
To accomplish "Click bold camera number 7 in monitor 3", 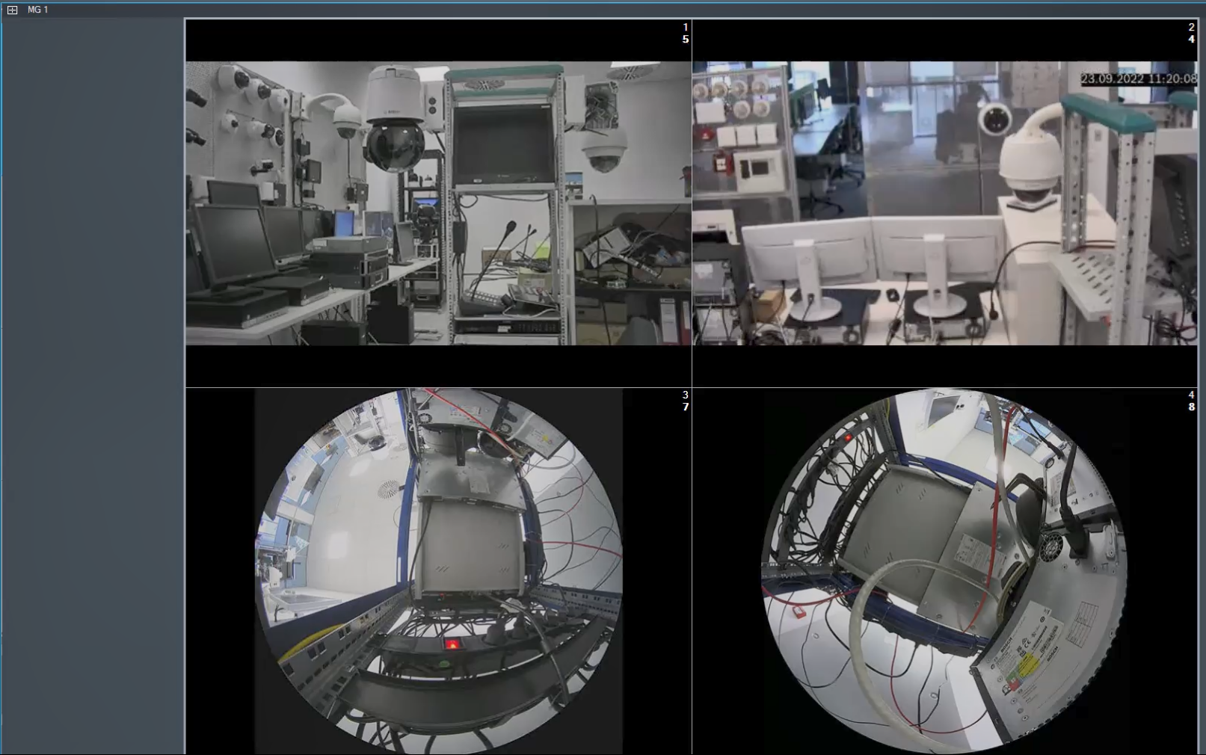I will 685,407.
